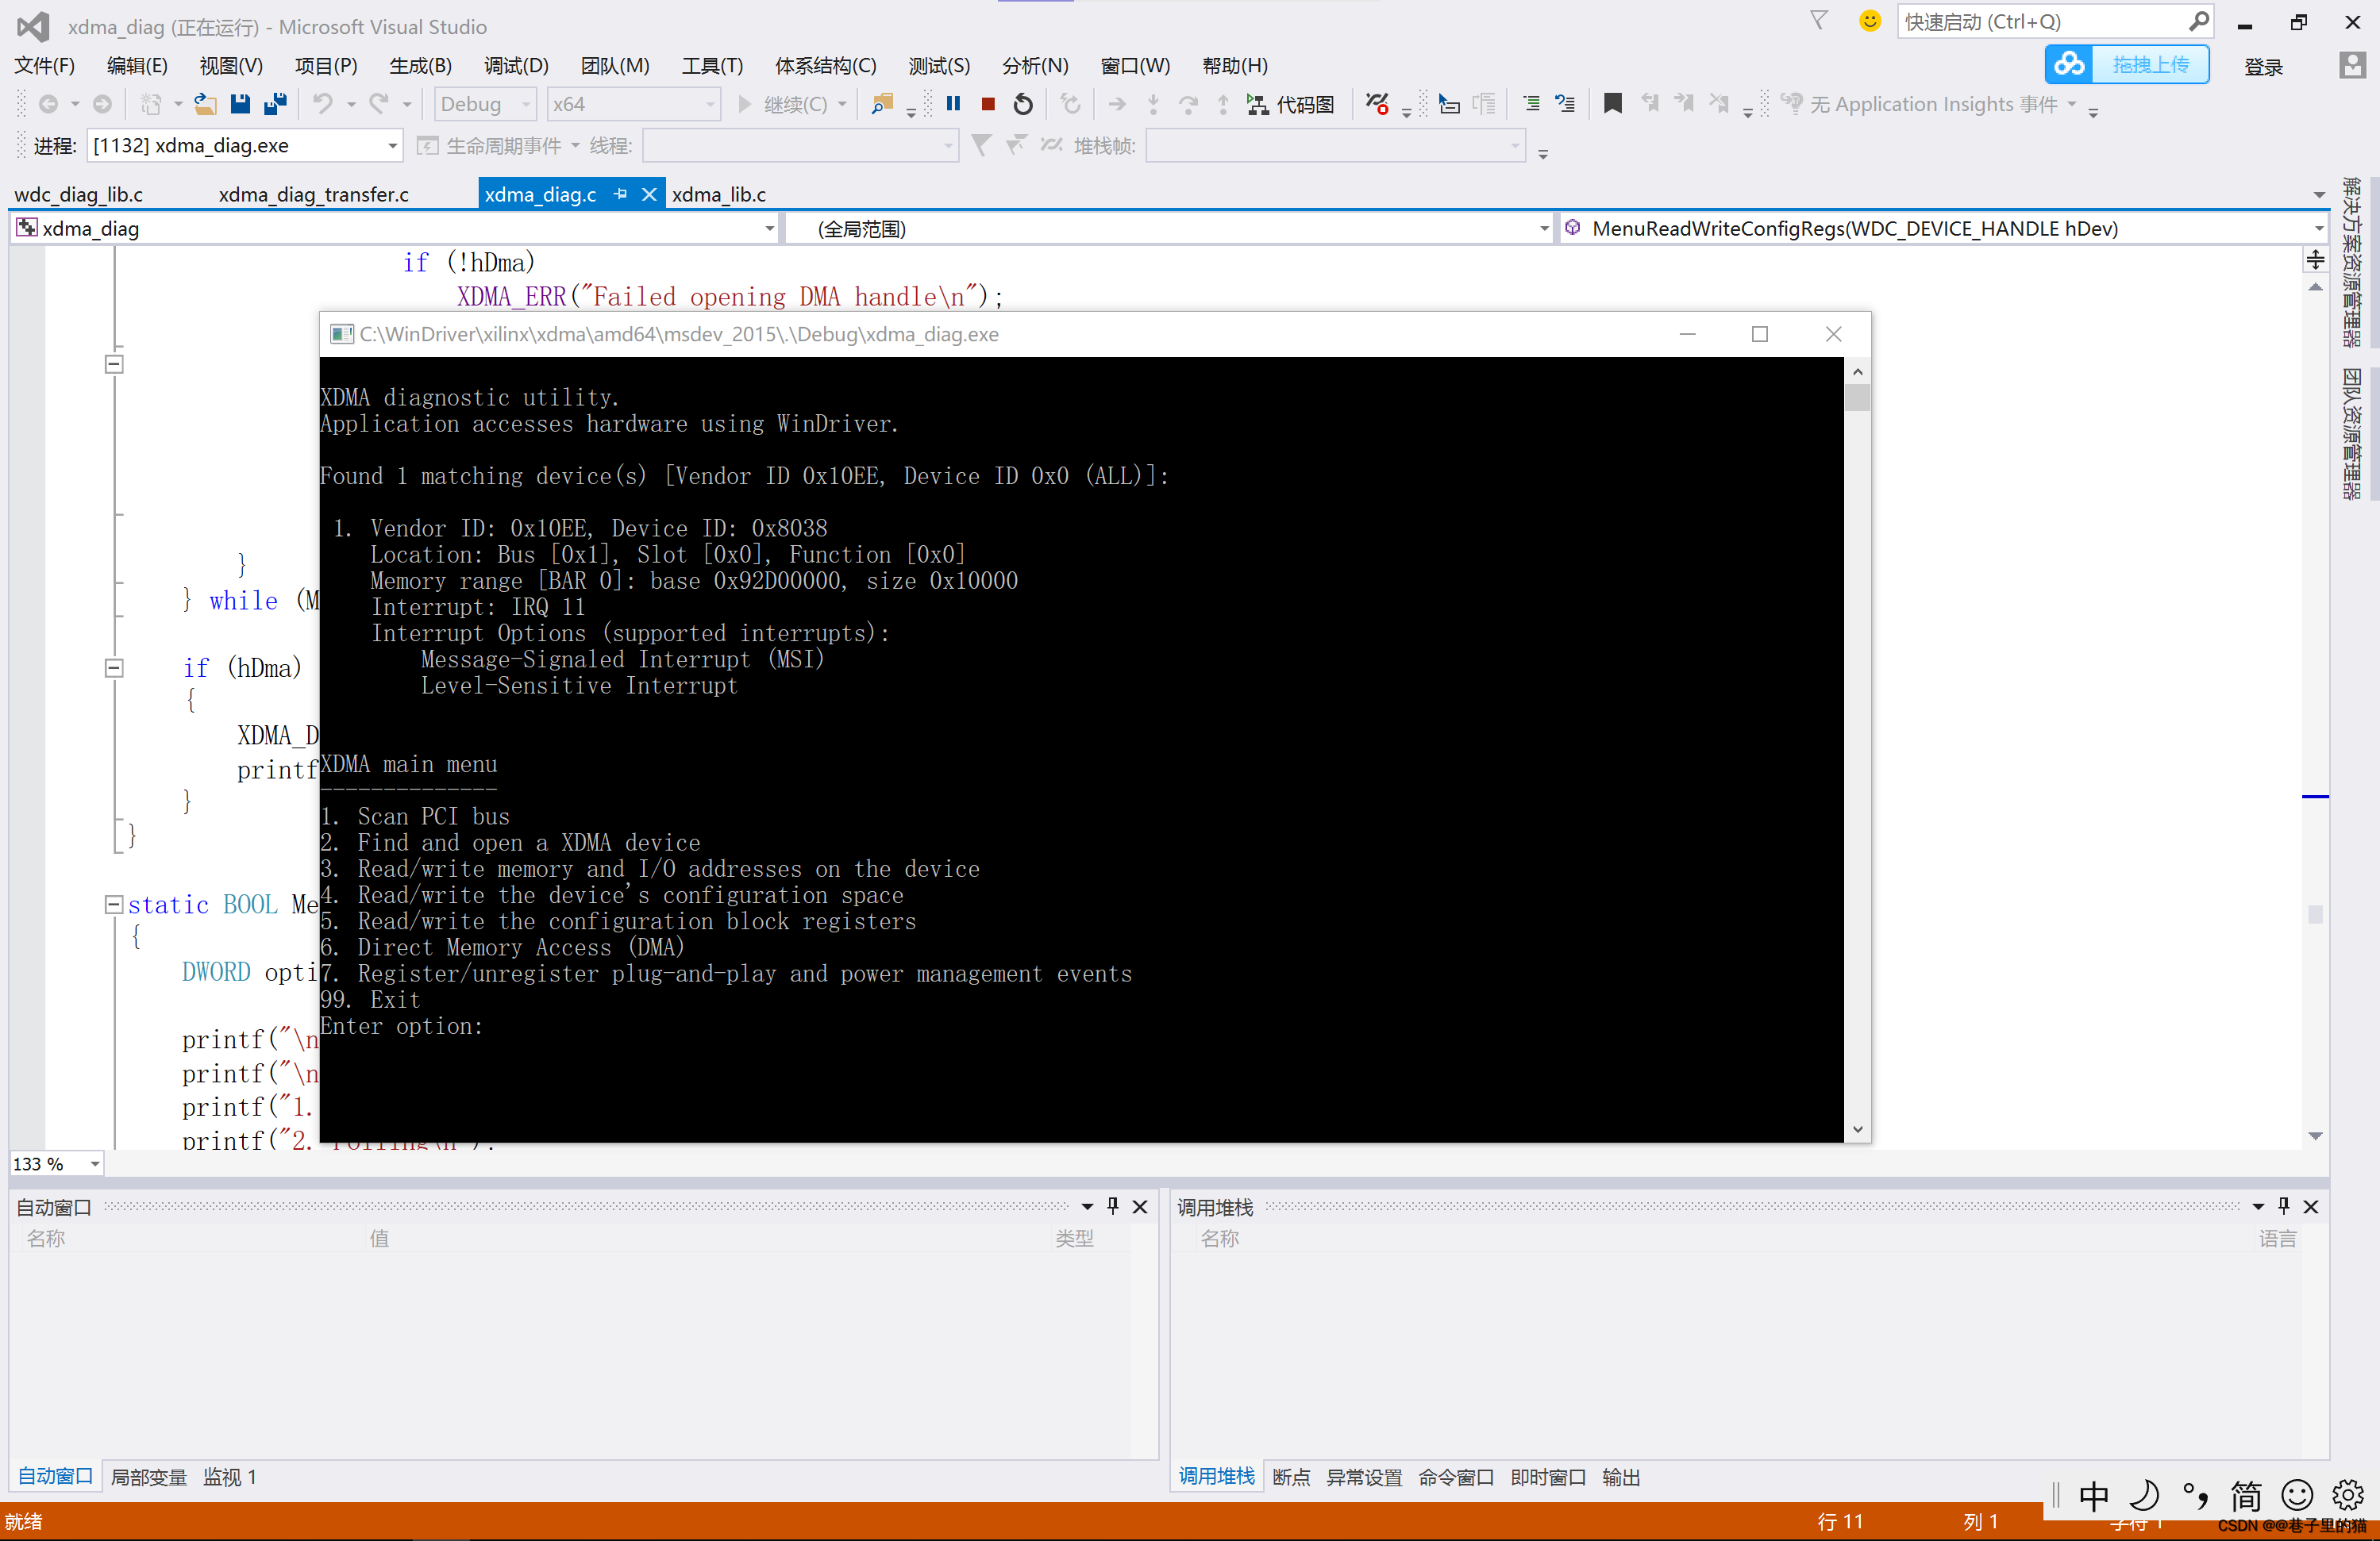
Task: Pause debugging with Break All button
Action: (953, 104)
